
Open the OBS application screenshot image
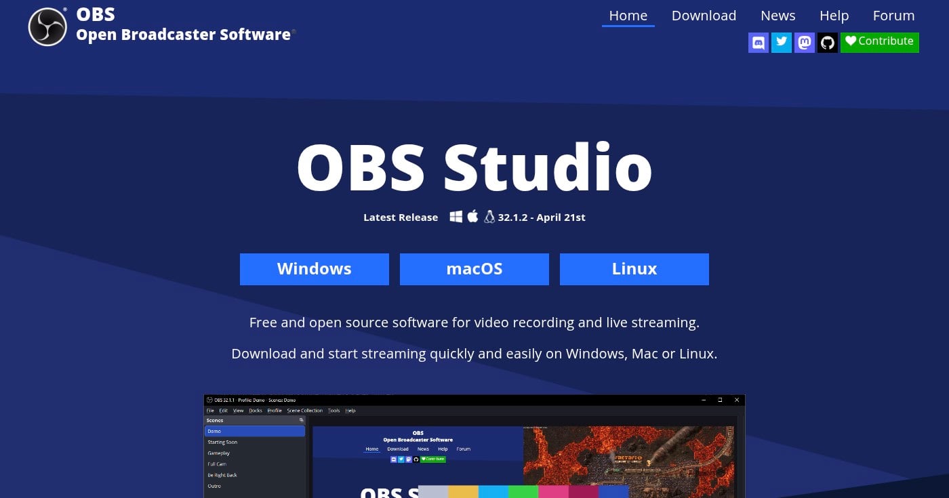click(474, 447)
